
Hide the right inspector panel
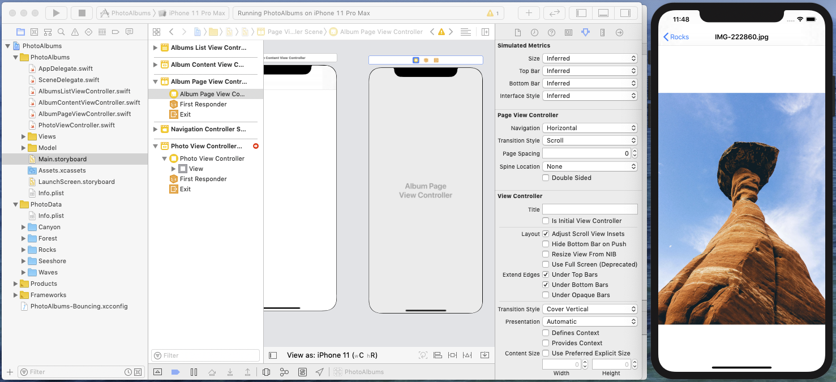[625, 12]
